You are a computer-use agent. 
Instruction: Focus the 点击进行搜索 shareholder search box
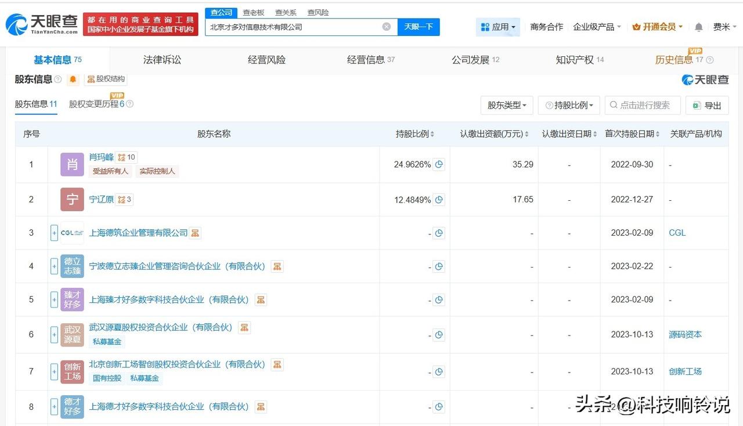[x=643, y=105]
